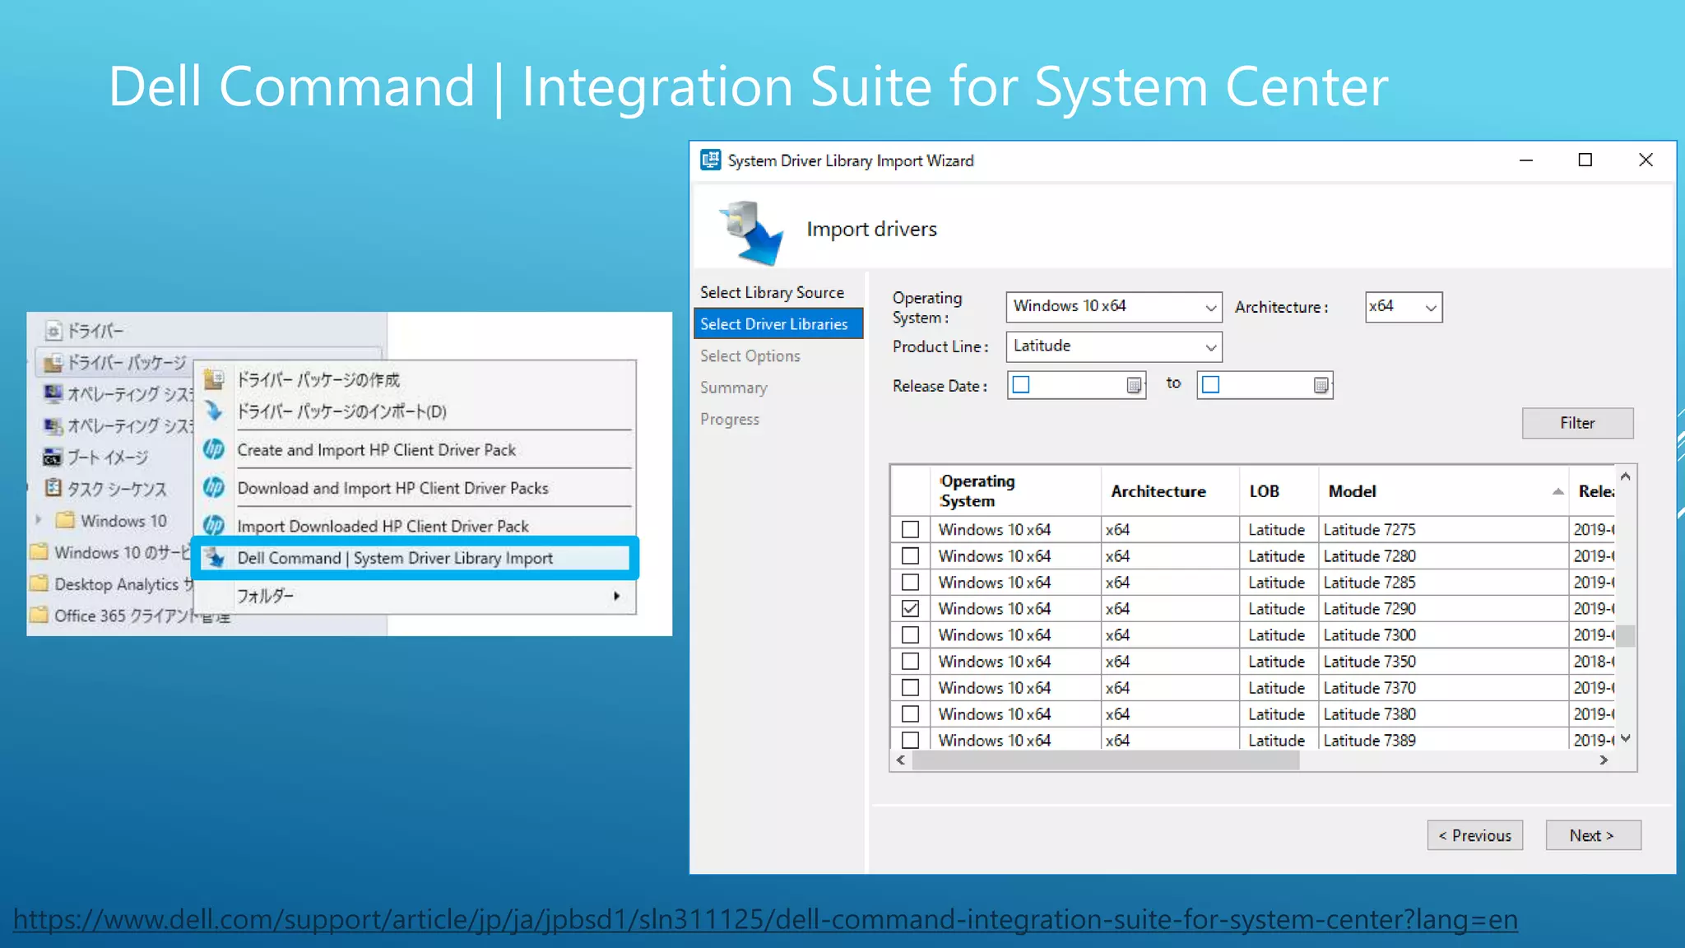Screen dimensions: 1685x948
Task: Click the Desktop Analytics folder icon
Action: 39,583
